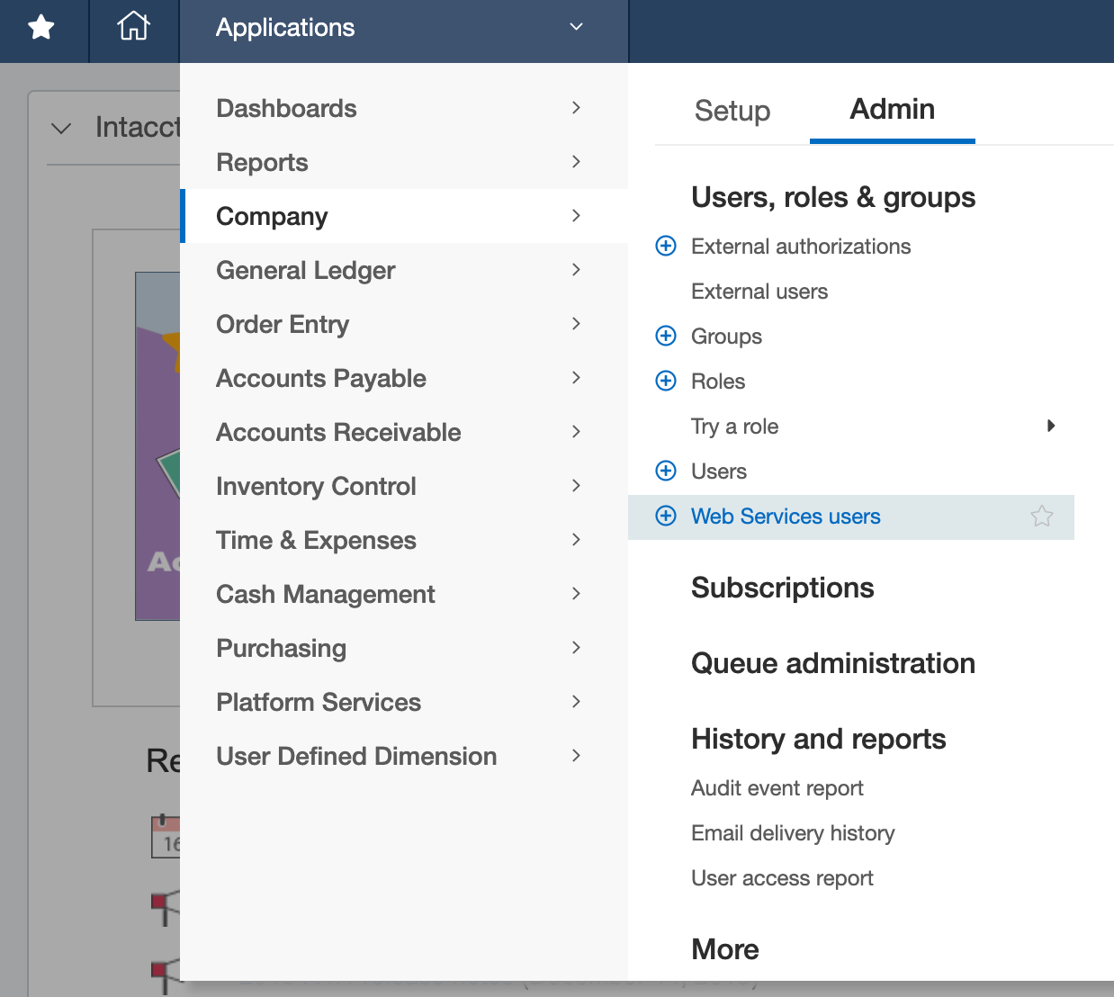1114x997 pixels.
Task: Open the General Ledger menu item
Action: pos(306,270)
